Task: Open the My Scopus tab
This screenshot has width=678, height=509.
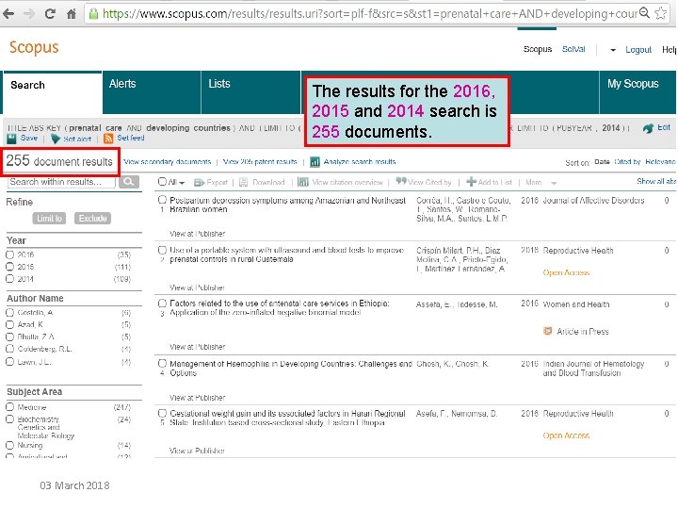Action: click(638, 91)
